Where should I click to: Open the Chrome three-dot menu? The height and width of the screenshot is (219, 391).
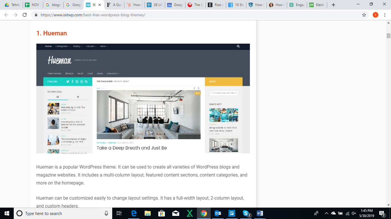tap(385, 15)
